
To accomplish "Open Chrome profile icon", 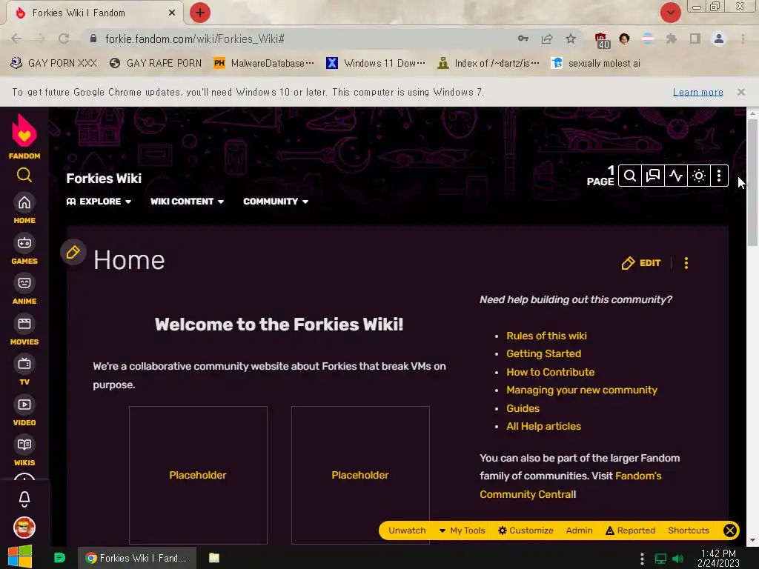I will 719,39.
